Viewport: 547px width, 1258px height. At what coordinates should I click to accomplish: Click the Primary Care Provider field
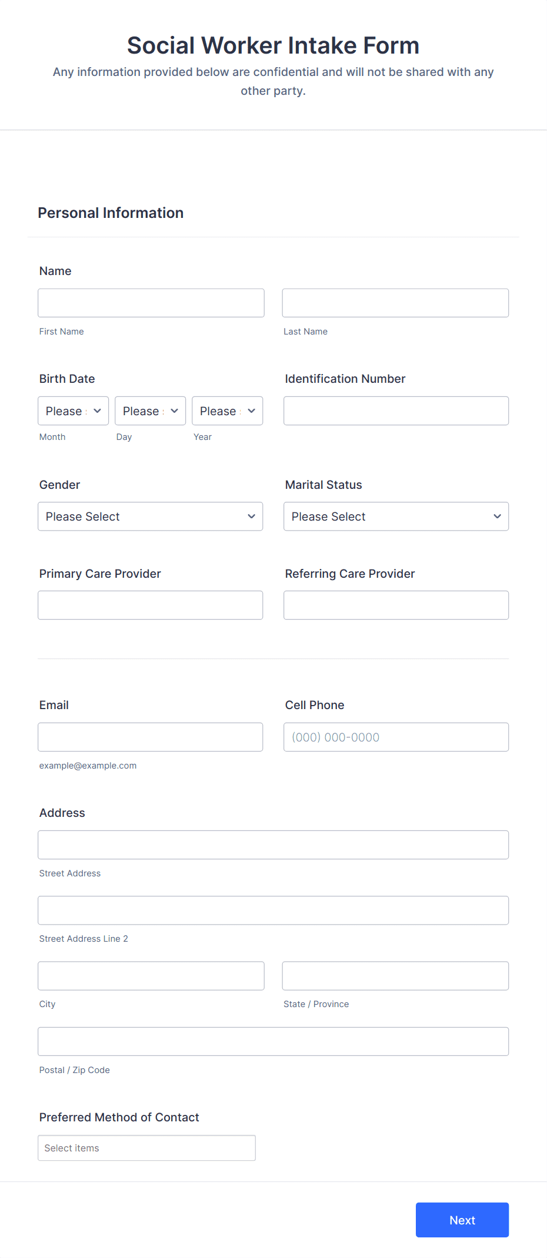coord(151,605)
